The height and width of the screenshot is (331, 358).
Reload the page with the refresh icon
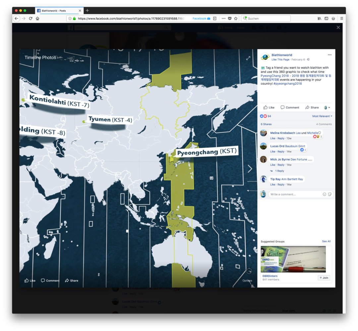(x=30, y=19)
